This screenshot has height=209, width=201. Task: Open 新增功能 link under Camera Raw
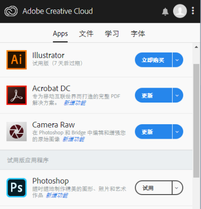pos(73,139)
